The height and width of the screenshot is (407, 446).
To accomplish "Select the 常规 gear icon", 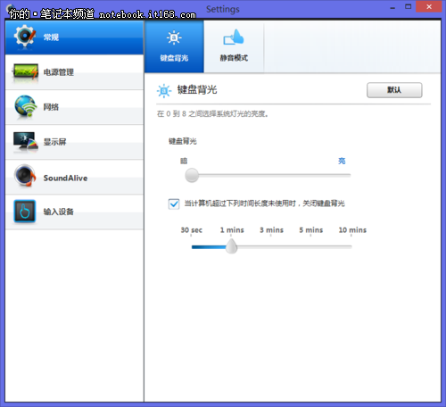I will point(25,37).
